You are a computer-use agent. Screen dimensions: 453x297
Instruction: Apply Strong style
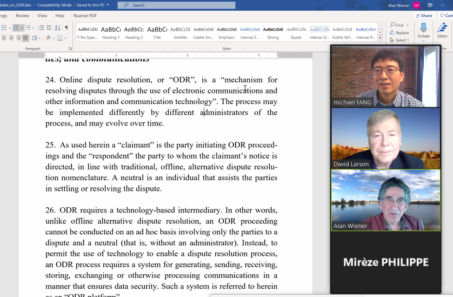tap(273, 33)
